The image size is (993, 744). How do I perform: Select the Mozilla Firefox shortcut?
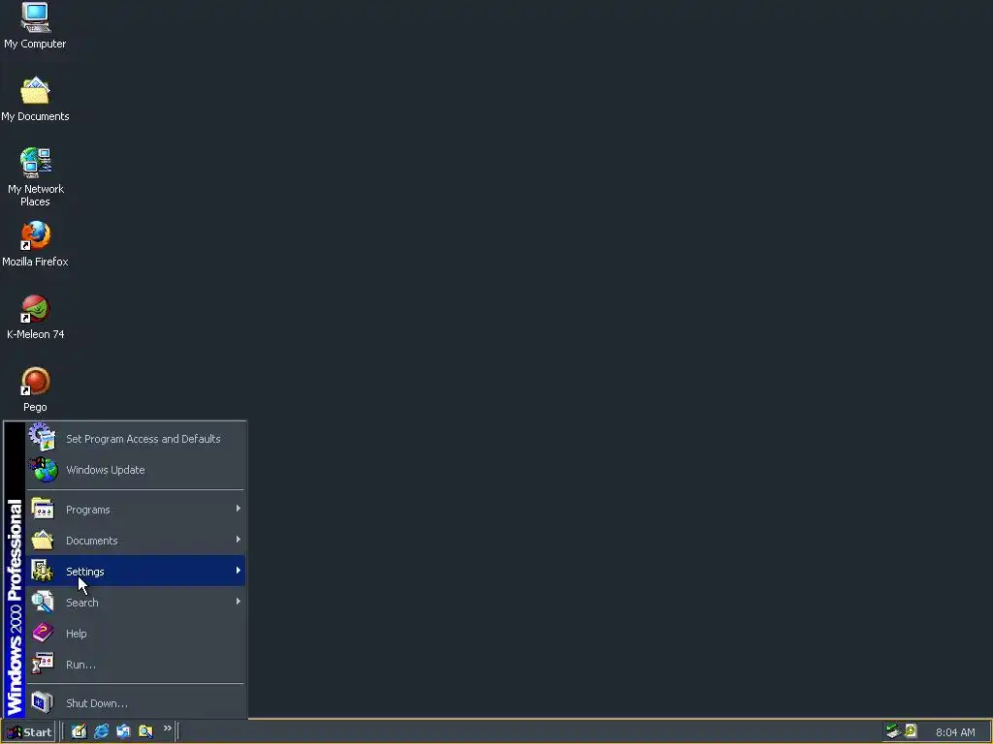[x=35, y=243]
